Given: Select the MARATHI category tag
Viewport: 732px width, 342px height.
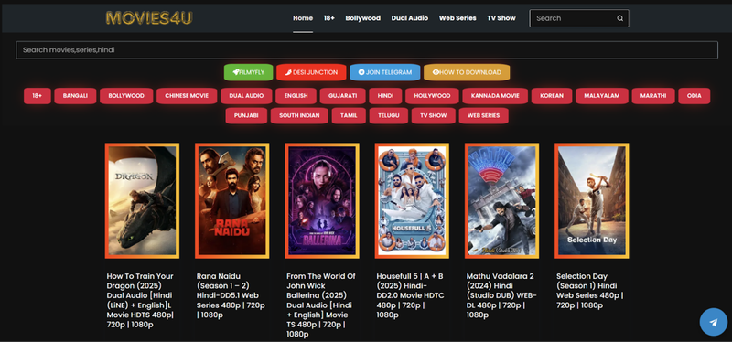Looking at the screenshot, I should pyautogui.click(x=653, y=96).
